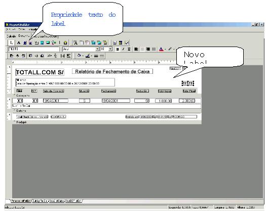Open the Editar menu
Image resolution: width=266 pixels, height=212 pixels.
pos(22,29)
